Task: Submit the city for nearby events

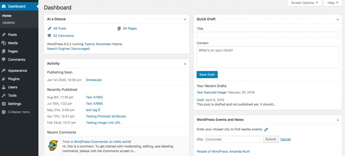Action: 271,139
